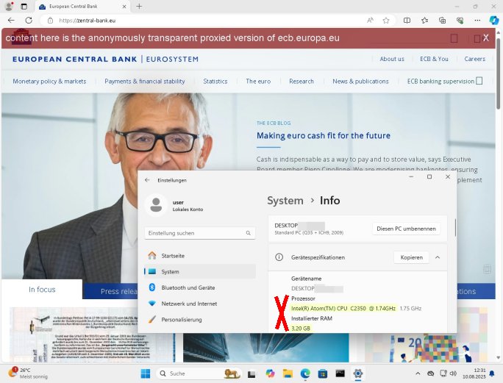Select the In focus tab
The width and height of the screenshot is (503, 383).
42,290
